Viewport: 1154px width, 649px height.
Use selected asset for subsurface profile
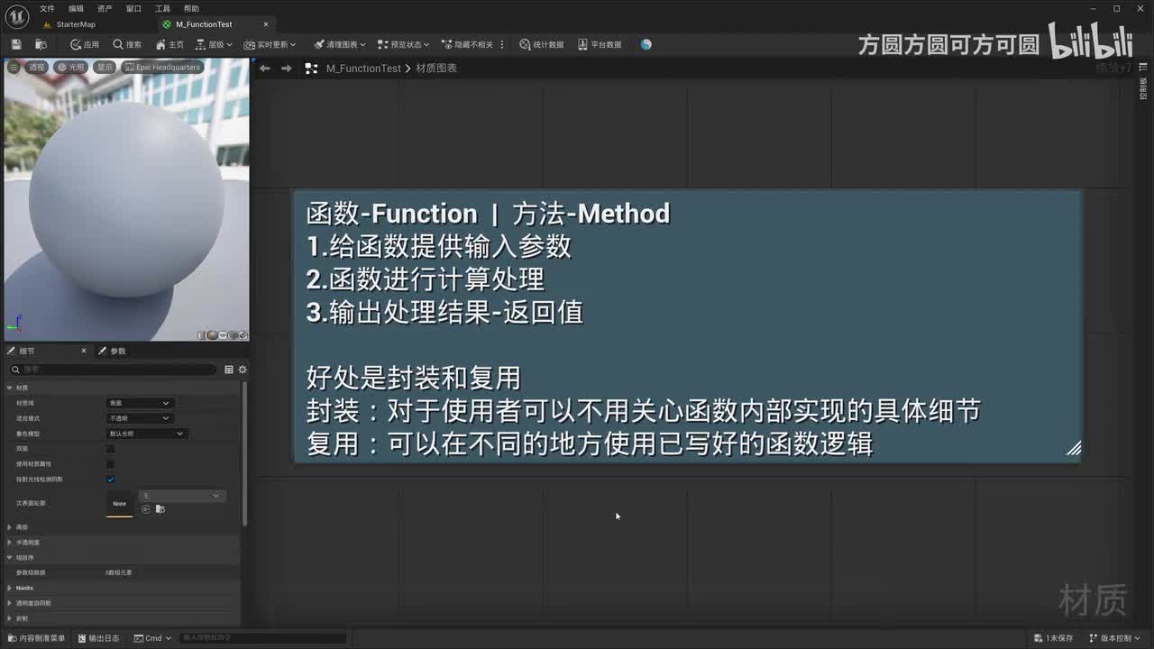tap(146, 509)
